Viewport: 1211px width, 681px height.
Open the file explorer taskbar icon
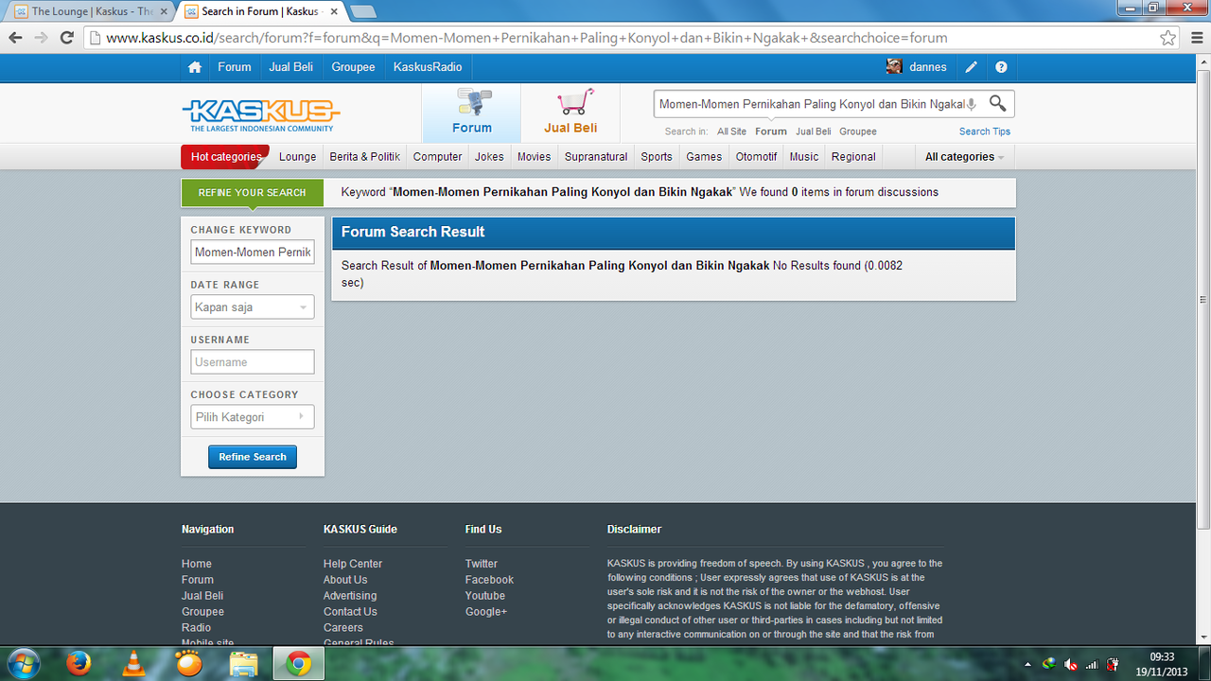click(244, 664)
